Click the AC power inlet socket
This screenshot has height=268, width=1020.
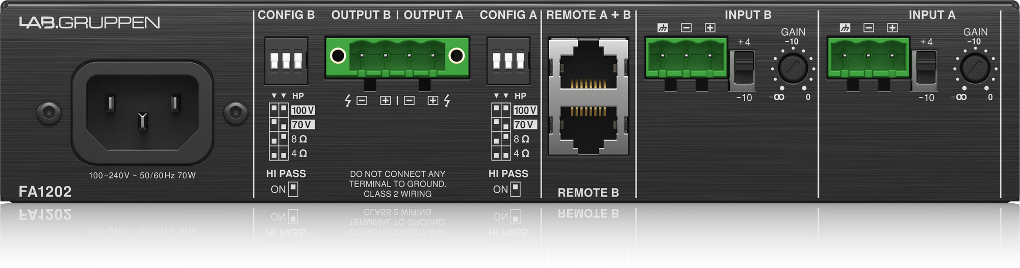142,113
